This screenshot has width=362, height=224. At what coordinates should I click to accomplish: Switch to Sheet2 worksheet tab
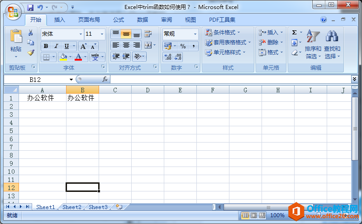click(72, 207)
